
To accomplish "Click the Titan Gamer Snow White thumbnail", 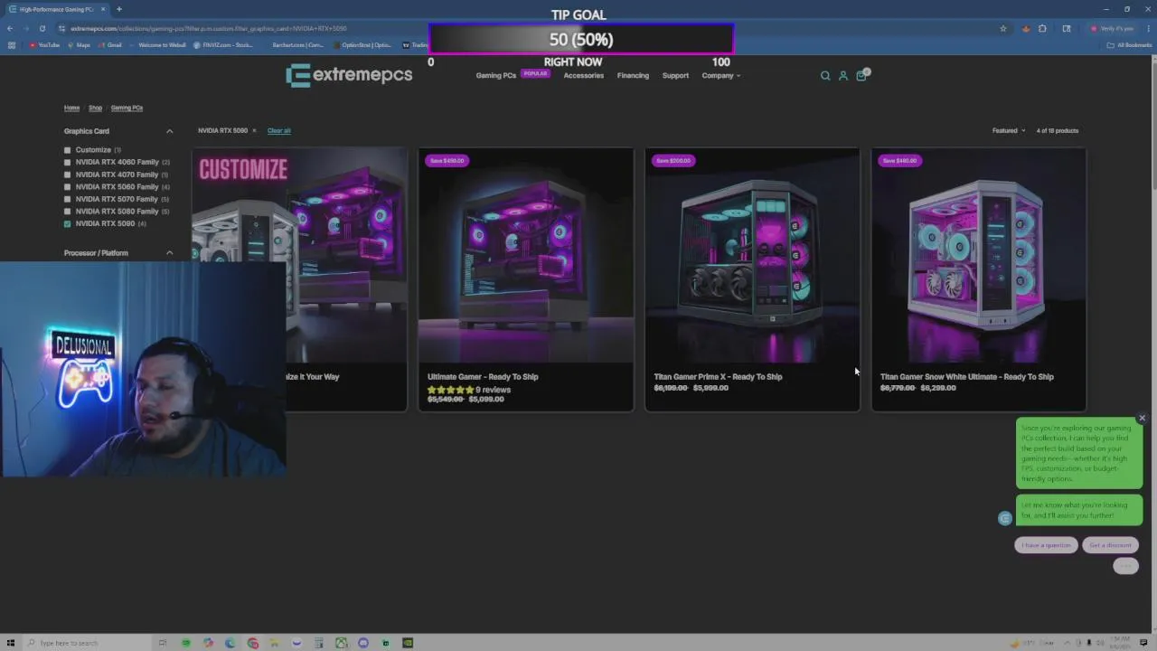I will [979, 255].
